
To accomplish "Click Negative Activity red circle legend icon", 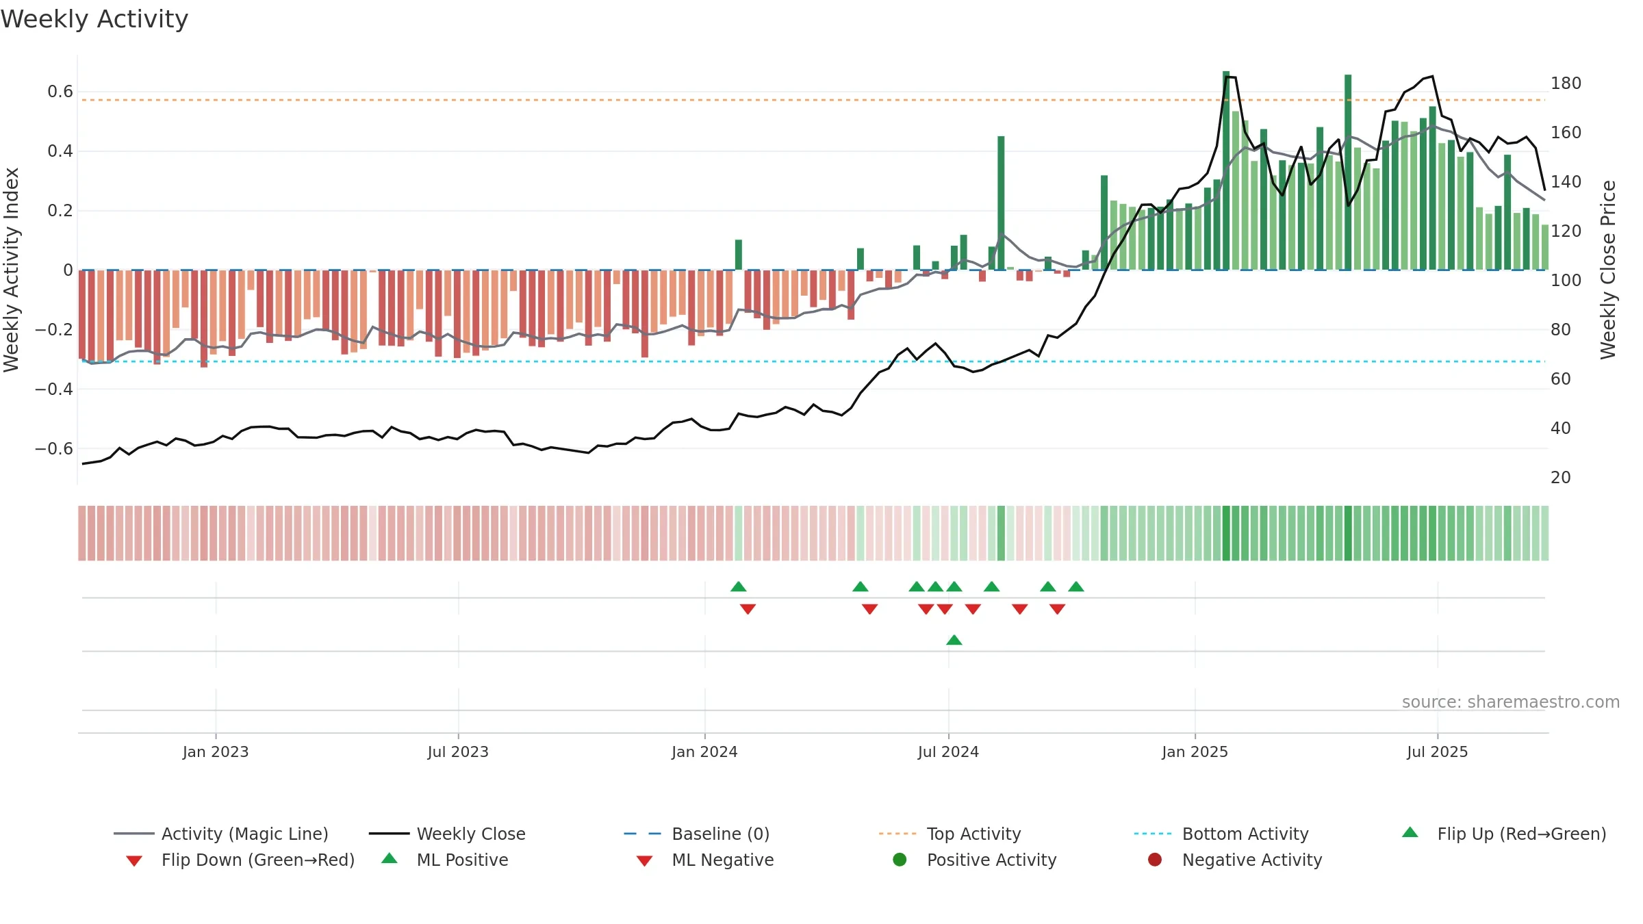I will coord(1155,860).
